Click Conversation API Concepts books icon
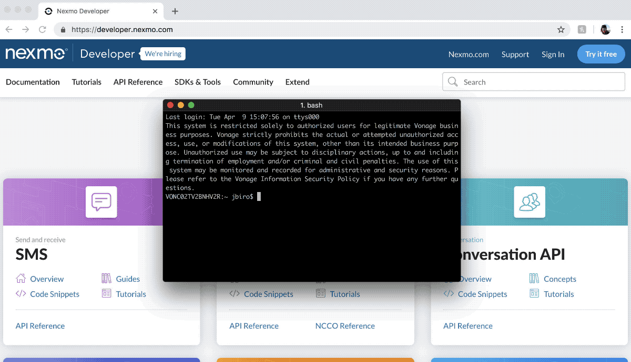 click(535, 279)
